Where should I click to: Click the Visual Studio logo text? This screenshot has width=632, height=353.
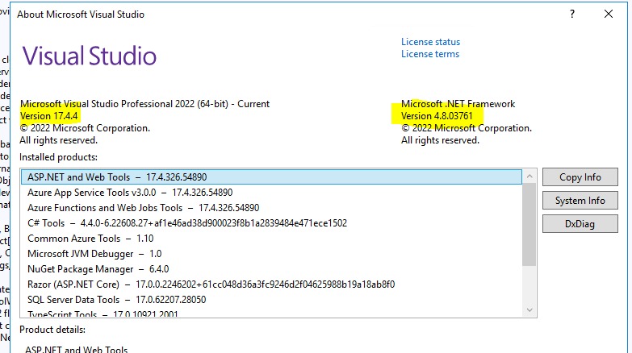89,56
